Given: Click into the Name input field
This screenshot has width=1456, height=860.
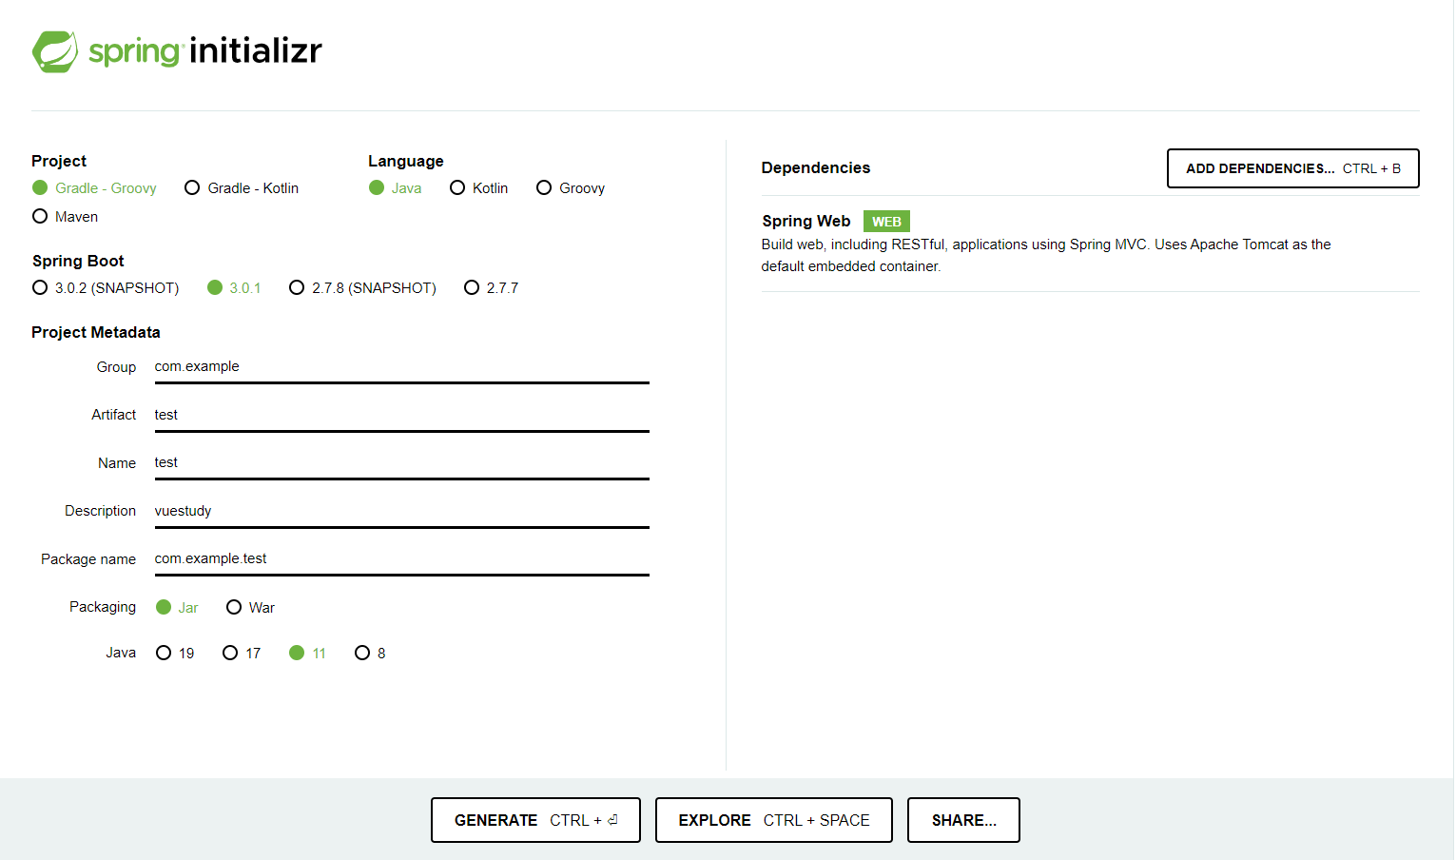Looking at the screenshot, I should [x=401, y=463].
